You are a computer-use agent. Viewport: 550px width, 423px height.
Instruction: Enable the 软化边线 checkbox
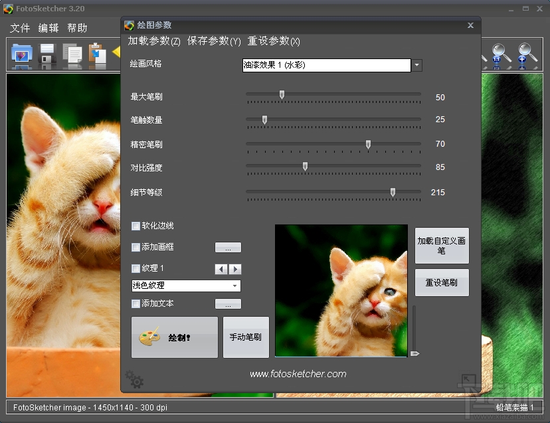(x=136, y=226)
